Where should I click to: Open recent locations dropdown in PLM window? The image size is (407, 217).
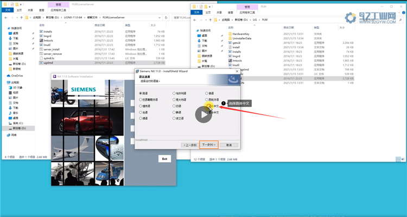click(206, 20)
